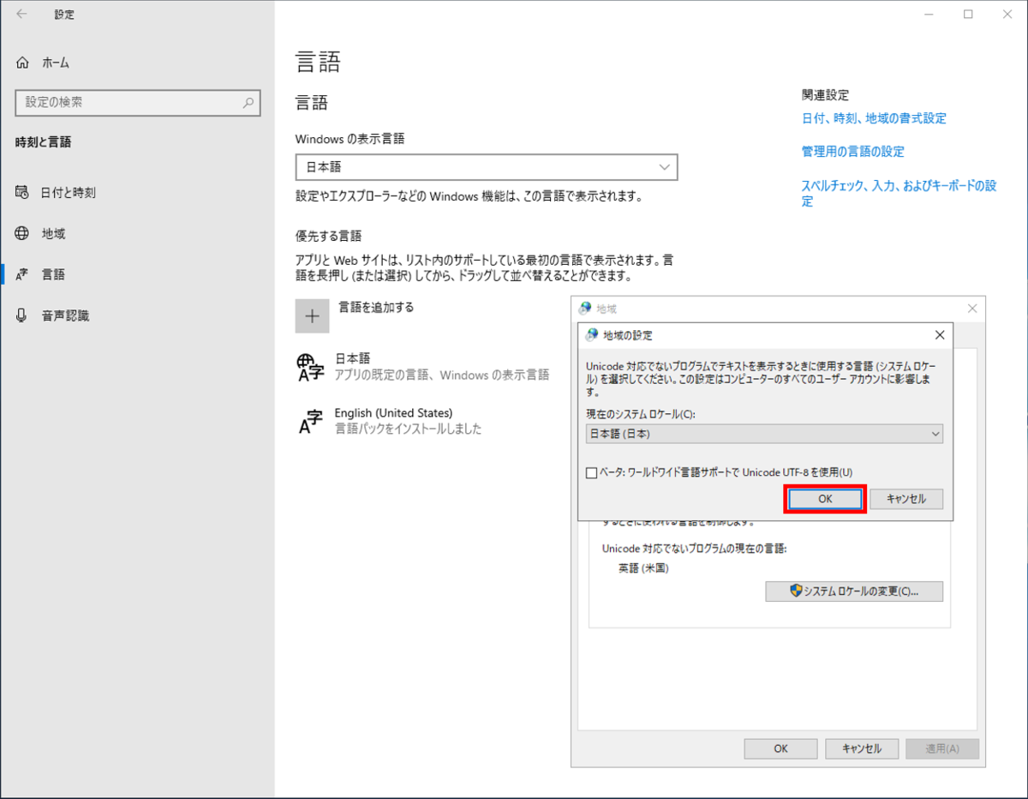Click システム ロケールの変更 button
1028x799 pixels.
[854, 592]
